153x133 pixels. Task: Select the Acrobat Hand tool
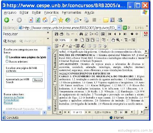113,40
